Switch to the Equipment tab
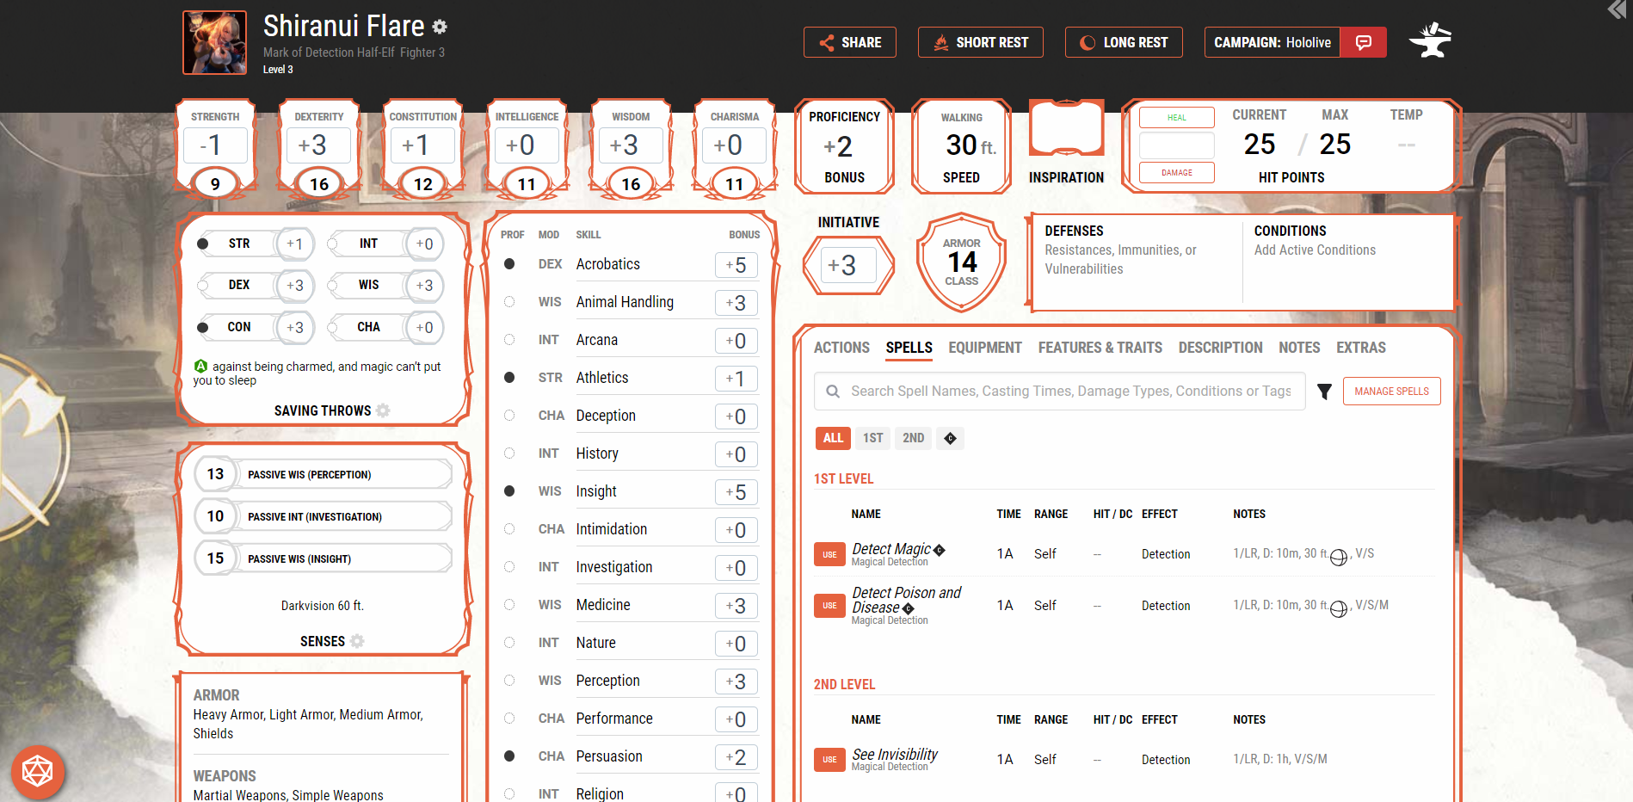The height and width of the screenshot is (802, 1633). tap(984, 348)
